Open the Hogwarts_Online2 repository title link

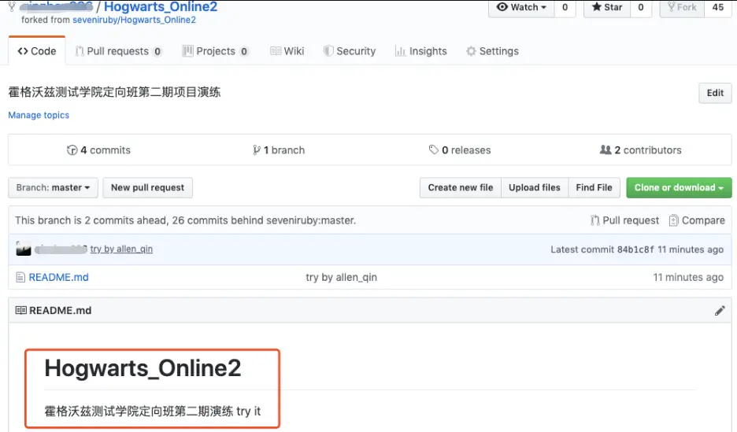click(x=161, y=6)
